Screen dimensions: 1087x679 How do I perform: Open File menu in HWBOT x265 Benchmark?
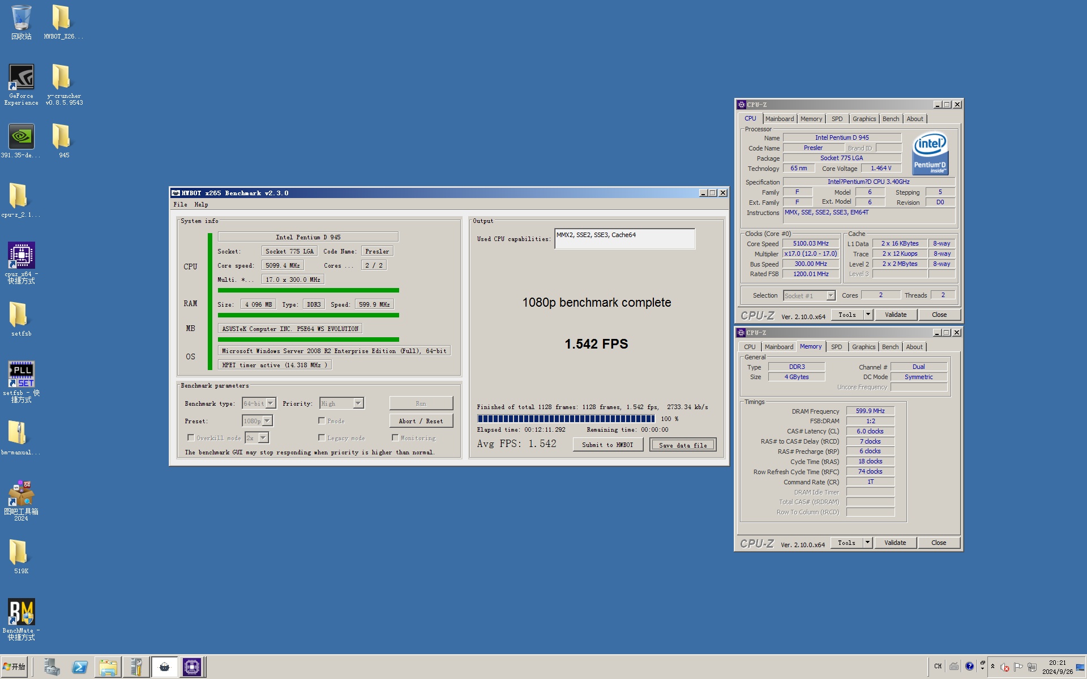(x=180, y=204)
